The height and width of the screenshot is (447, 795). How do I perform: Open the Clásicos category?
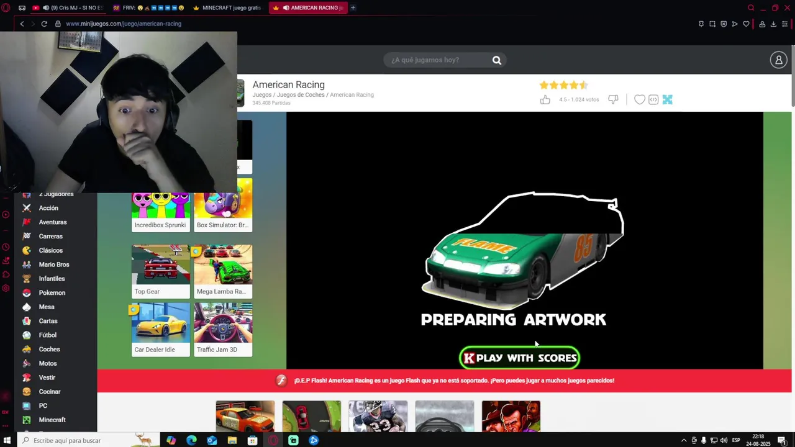[x=51, y=251]
